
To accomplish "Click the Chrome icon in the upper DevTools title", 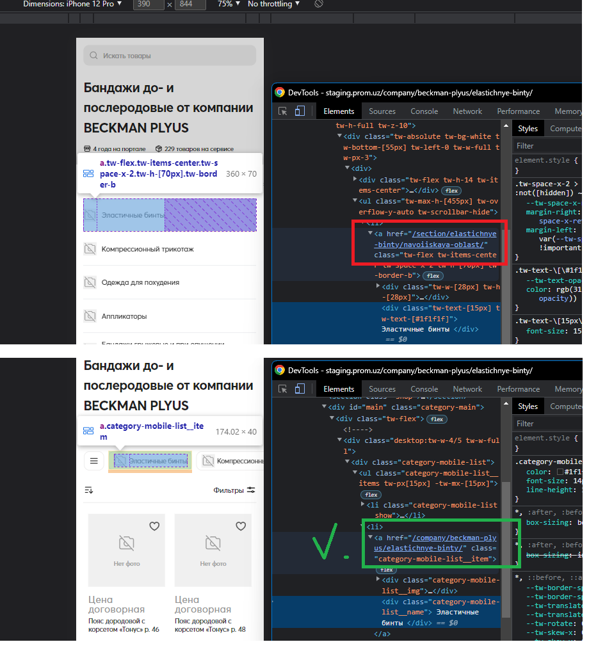I will coord(280,92).
